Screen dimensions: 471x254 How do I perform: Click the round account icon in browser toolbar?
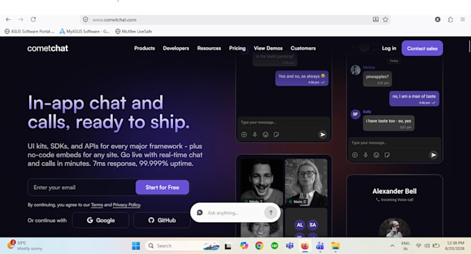pos(438,19)
